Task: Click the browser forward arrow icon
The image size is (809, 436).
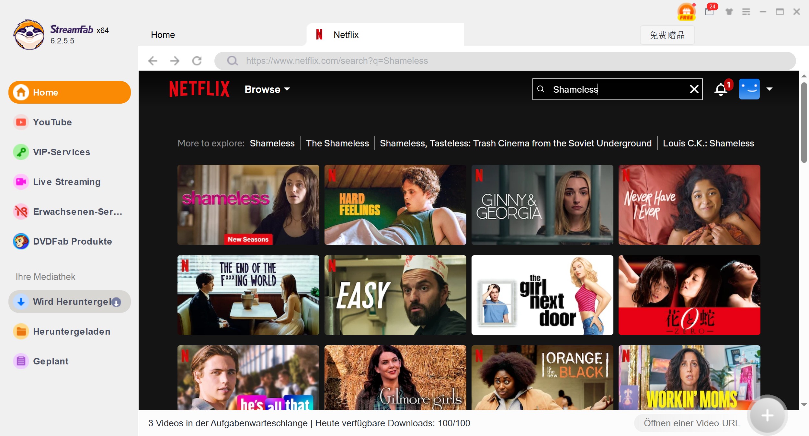Action: 175,61
